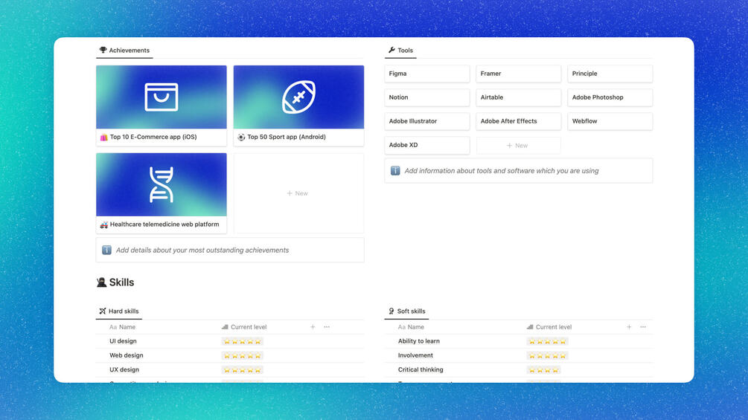This screenshot has width=748, height=420.
Task: Open the Adobe After Effects tool card
Action: click(519, 121)
